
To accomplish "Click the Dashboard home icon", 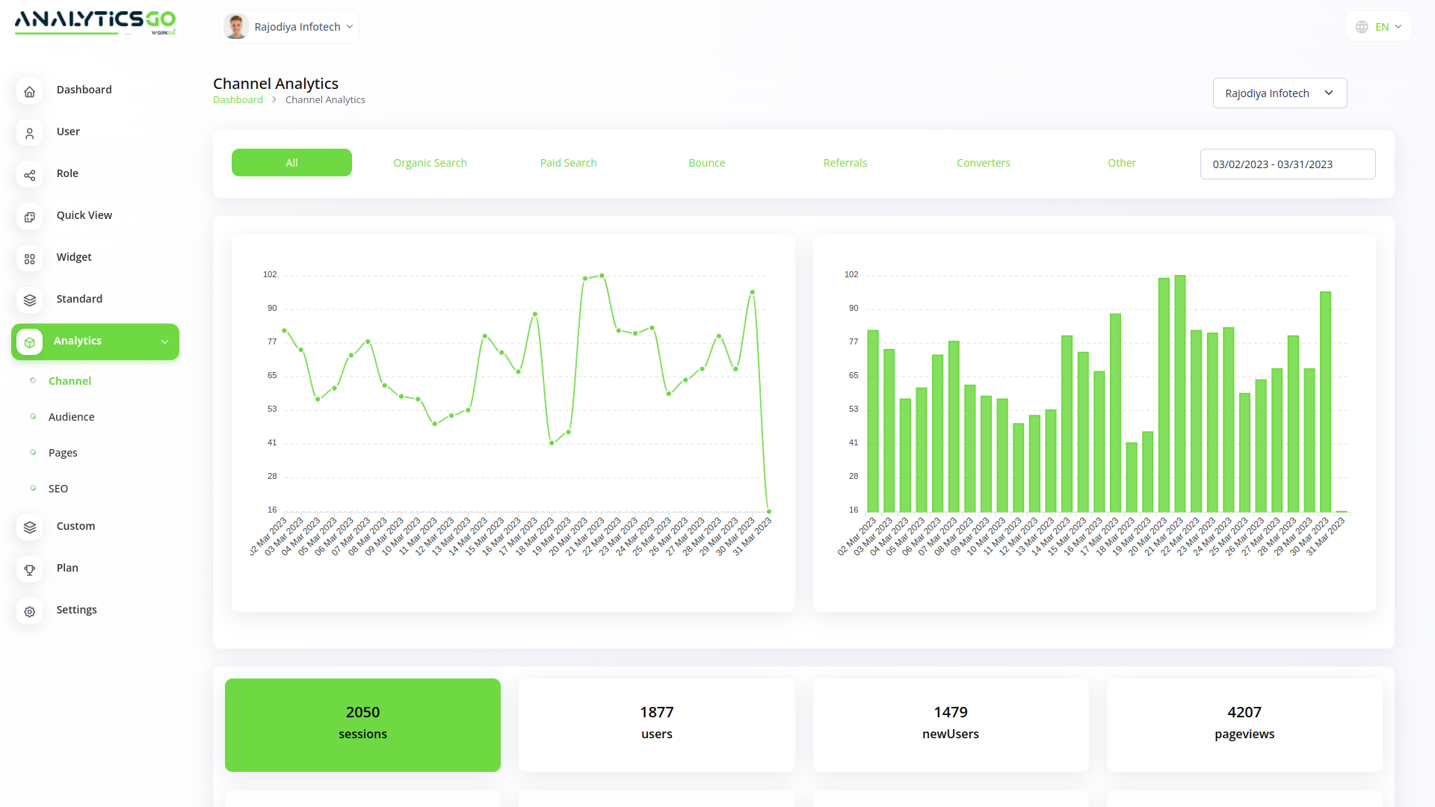I will [x=29, y=91].
